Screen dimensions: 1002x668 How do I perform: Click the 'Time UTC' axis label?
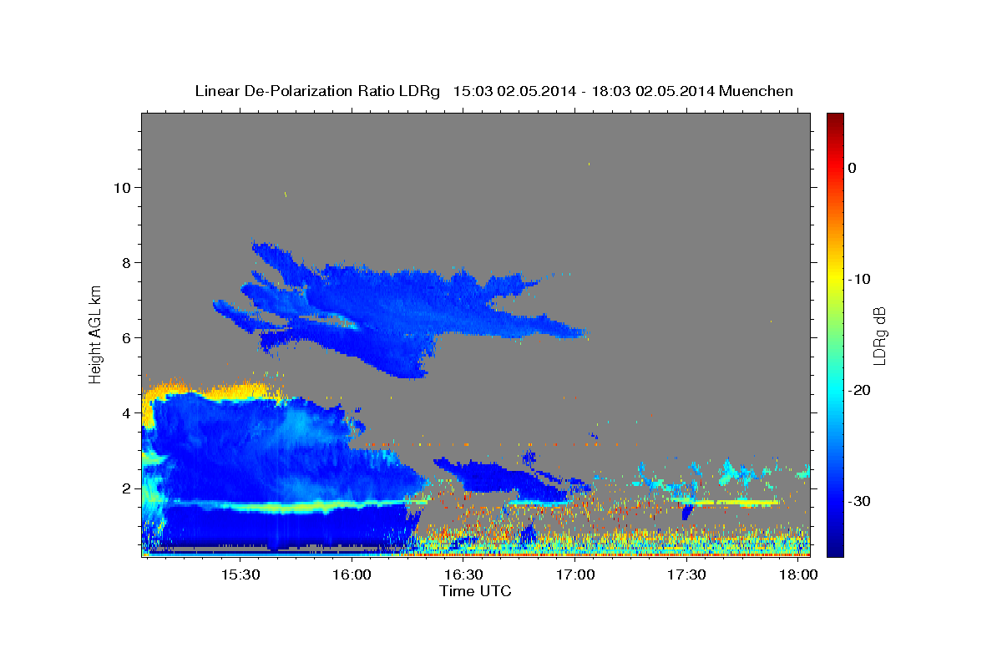click(475, 591)
